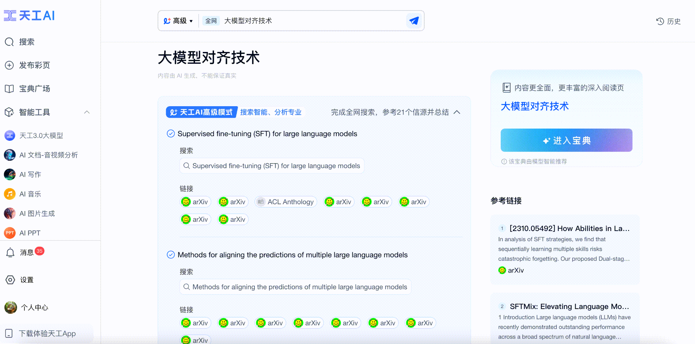Open the AI 写作 tool

tap(30, 174)
